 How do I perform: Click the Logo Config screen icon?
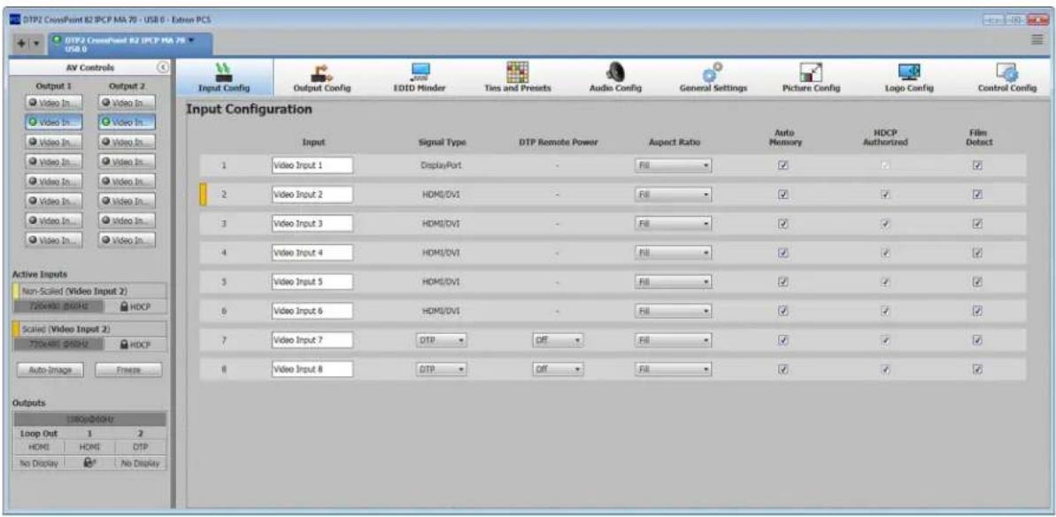[x=908, y=72]
